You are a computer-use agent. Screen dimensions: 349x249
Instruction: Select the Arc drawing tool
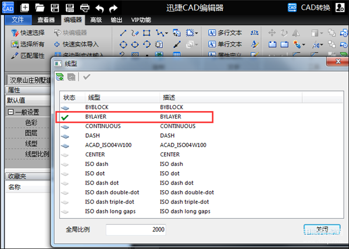pos(147,44)
